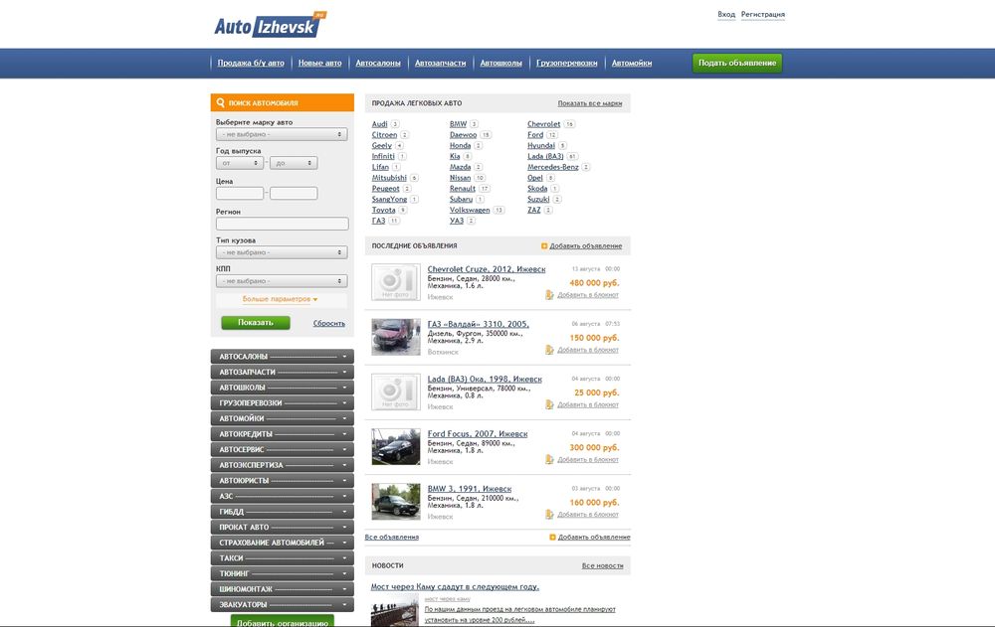Image resolution: width=995 pixels, height=627 pixels.
Task: Open Грузоперевозки in the navbar
Action: pos(567,63)
